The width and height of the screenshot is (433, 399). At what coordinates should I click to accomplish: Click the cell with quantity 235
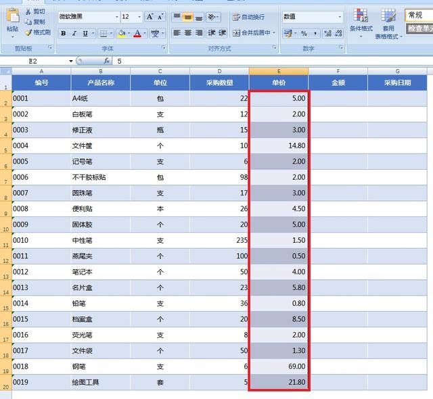coord(219,240)
